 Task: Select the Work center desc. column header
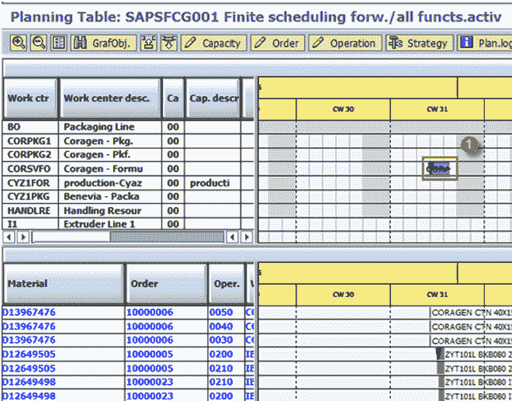click(x=109, y=98)
